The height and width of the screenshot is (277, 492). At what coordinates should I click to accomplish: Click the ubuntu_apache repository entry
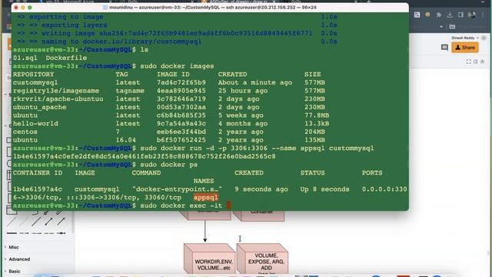pyautogui.click(x=39, y=107)
